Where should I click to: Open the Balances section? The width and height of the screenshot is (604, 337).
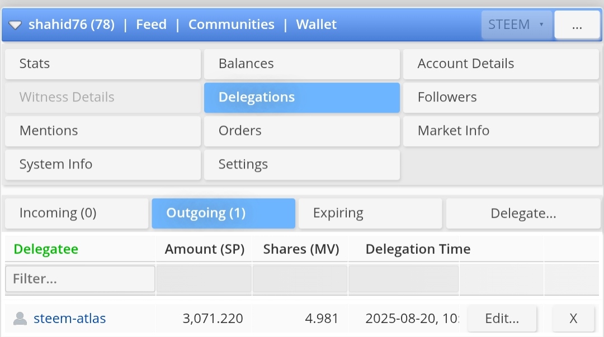pyautogui.click(x=302, y=64)
